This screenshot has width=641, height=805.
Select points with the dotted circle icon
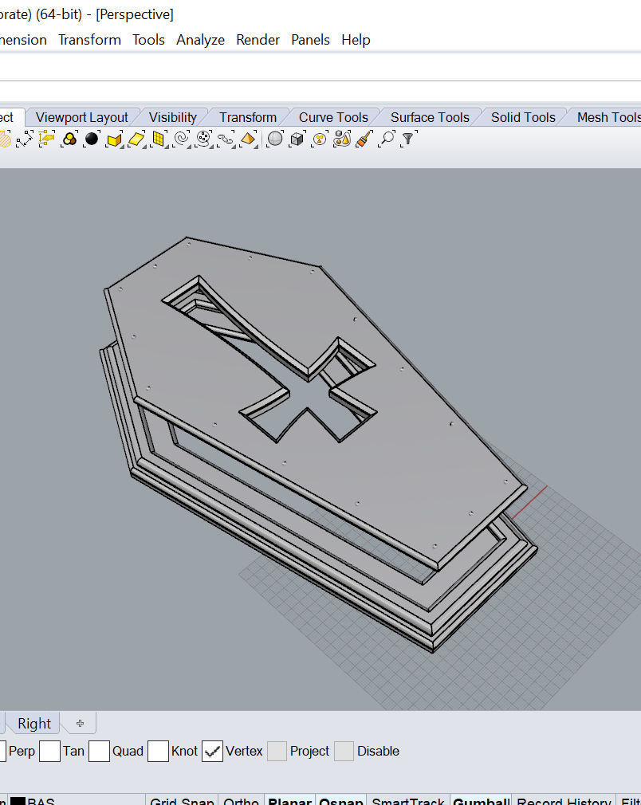click(204, 139)
